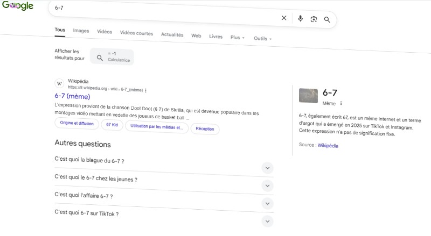Open the Livres tab

coord(216,37)
